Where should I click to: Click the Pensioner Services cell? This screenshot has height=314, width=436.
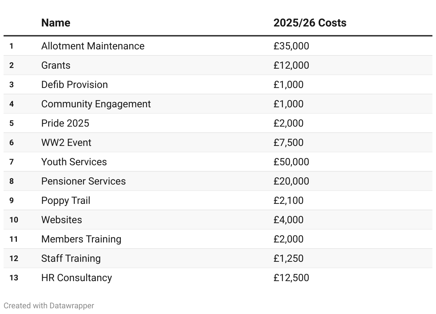pos(83,181)
